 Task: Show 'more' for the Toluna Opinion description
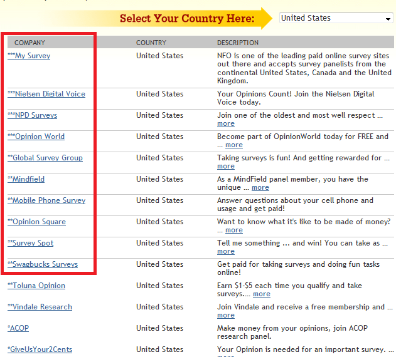point(262,294)
